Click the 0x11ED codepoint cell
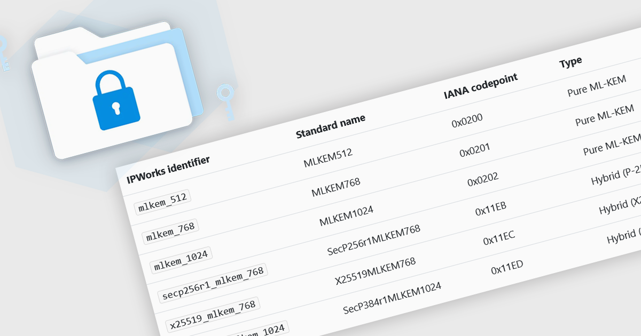 pos(507,268)
